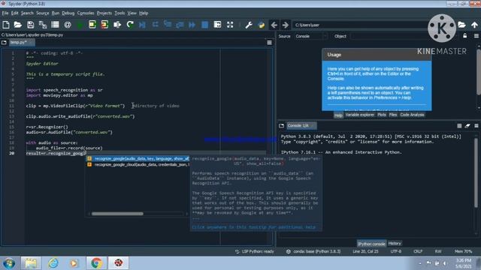Click autocomplete list horizontal scrollbar
Screen dimensions: 481x270
(x=117, y=214)
